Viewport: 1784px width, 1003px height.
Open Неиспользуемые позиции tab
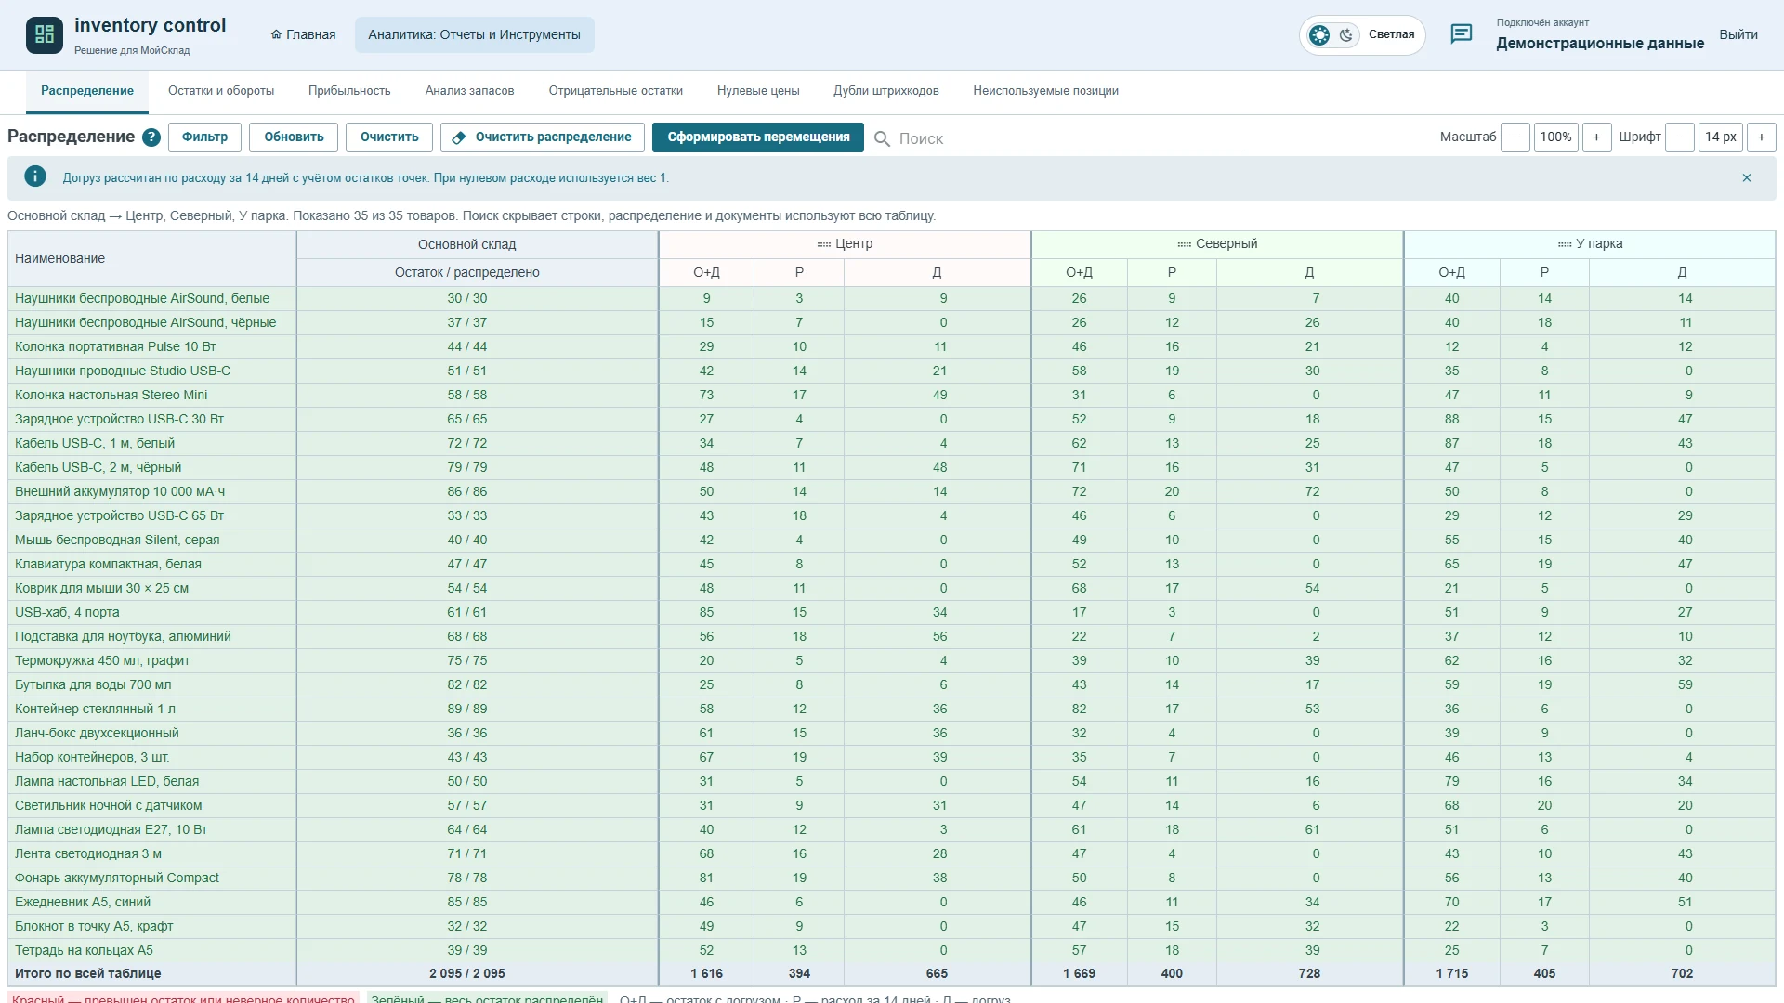pyautogui.click(x=1045, y=91)
